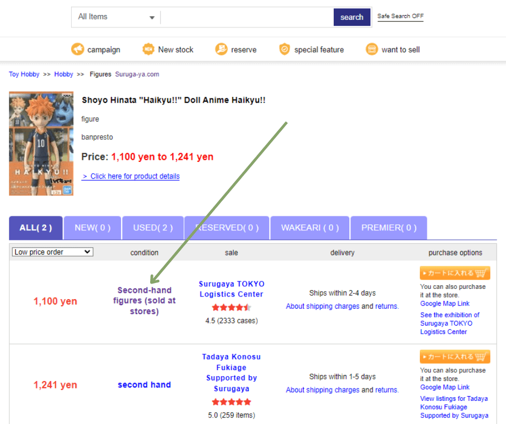Open shipping charges link for 2-4 days listing
Image resolution: width=506 pixels, height=424 pixels.
[322, 306]
